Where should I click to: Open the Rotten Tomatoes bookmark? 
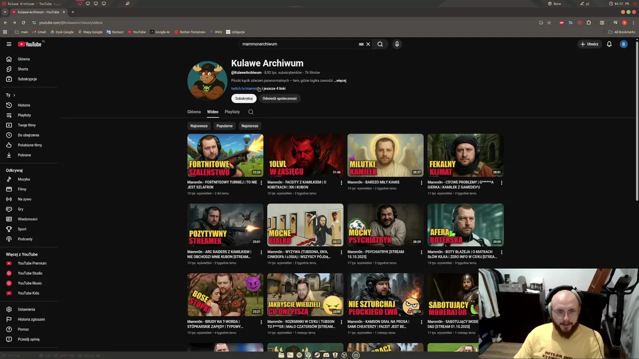[x=189, y=32]
